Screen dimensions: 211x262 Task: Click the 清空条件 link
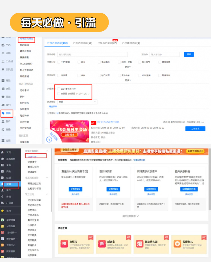(53, 106)
